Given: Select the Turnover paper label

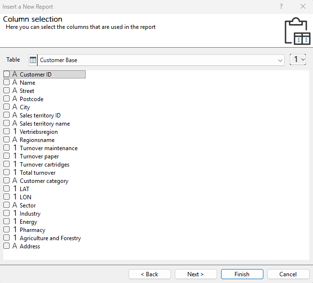Looking at the screenshot, I should (x=39, y=156).
